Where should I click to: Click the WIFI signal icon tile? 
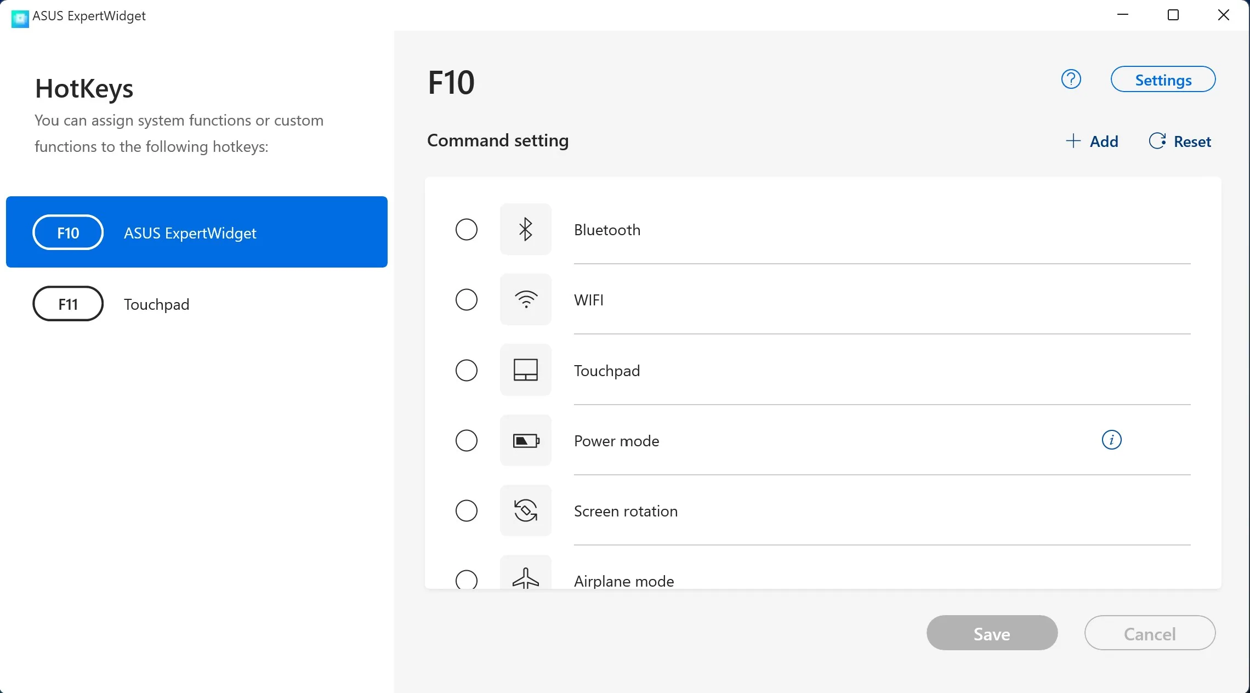[525, 299]
